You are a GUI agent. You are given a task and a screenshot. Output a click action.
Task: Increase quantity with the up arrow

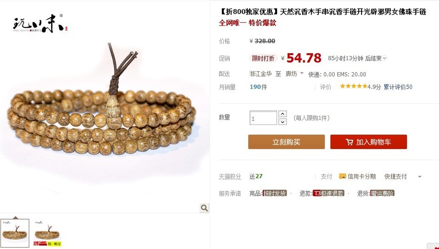pyautogui.click(x=282, y=114)
